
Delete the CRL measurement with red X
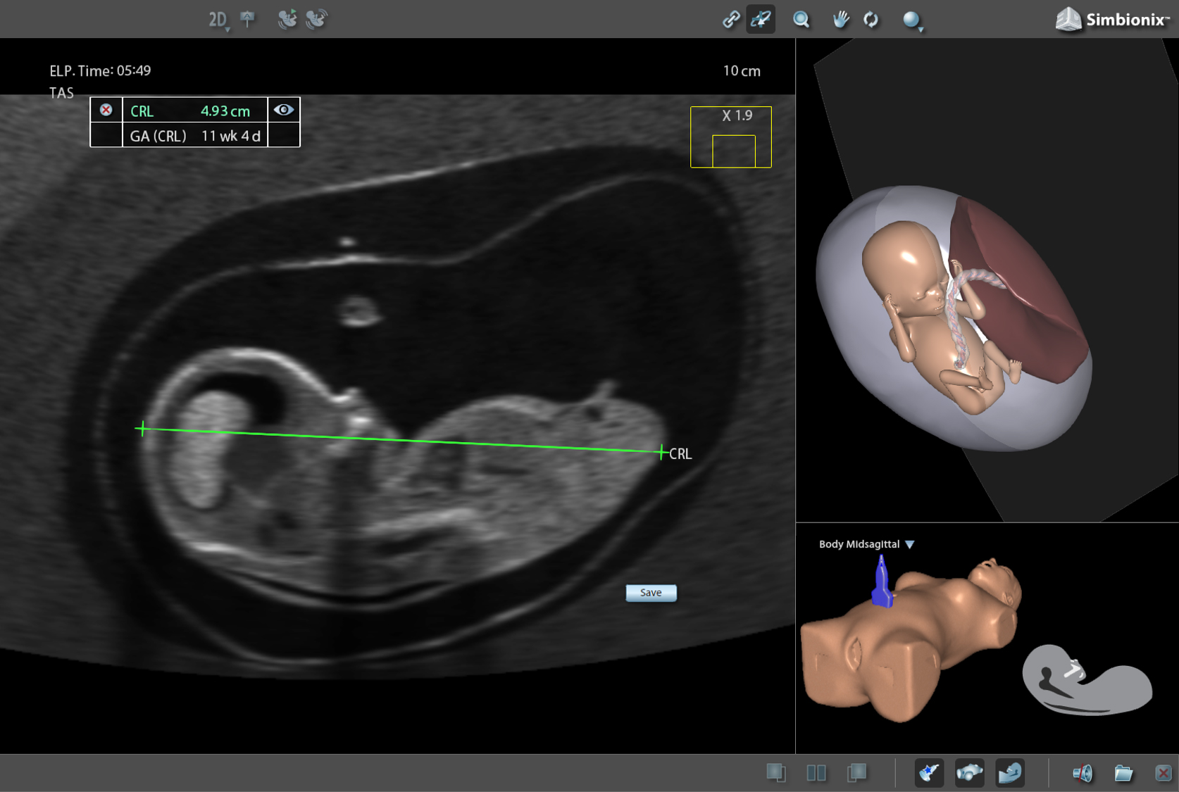point(106,110)
